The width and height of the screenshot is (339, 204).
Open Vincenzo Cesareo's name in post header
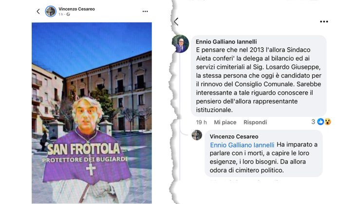(x=76, y=9)
